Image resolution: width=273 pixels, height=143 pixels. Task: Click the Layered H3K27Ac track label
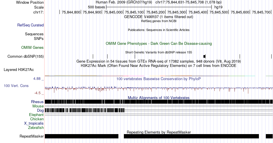pos(19,69)
